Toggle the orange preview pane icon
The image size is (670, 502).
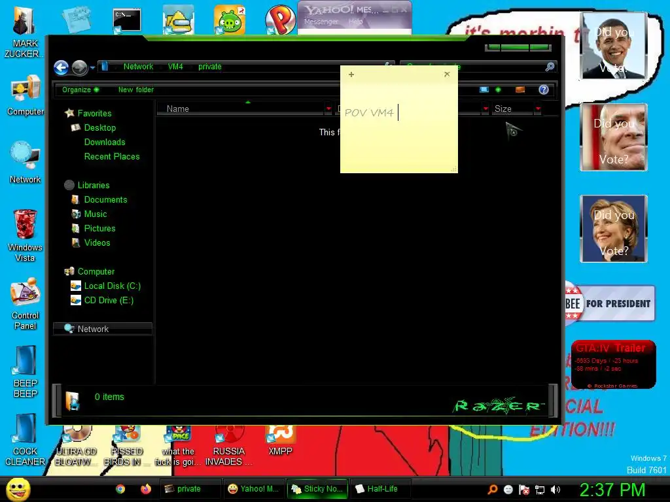pos(520,90)
